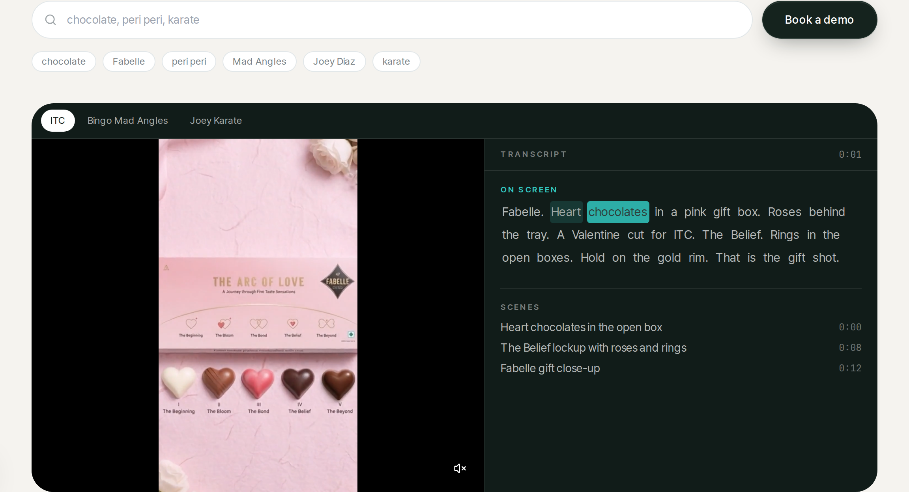Image resolution: width=909 pixels, height=492 pixels.
Task: Open the Bingo Mad Angles tab
Action: (x=127, y=121)
